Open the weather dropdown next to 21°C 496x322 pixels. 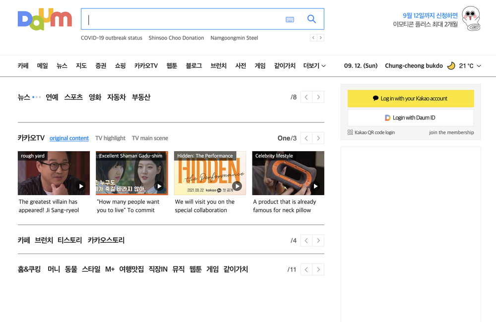480,65
